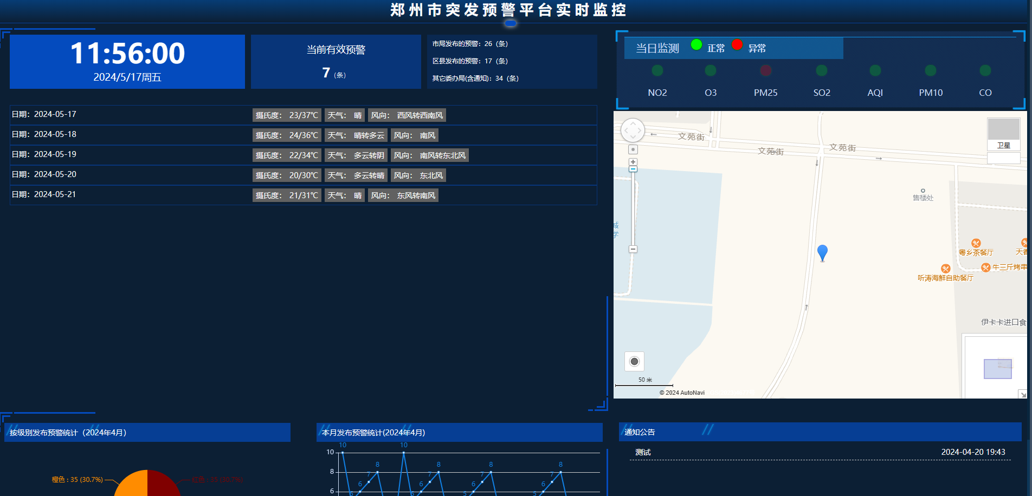The image size is (1032, 496).
Task: Click the PM10 status indicator light
Action: click(x=931, y=70)
